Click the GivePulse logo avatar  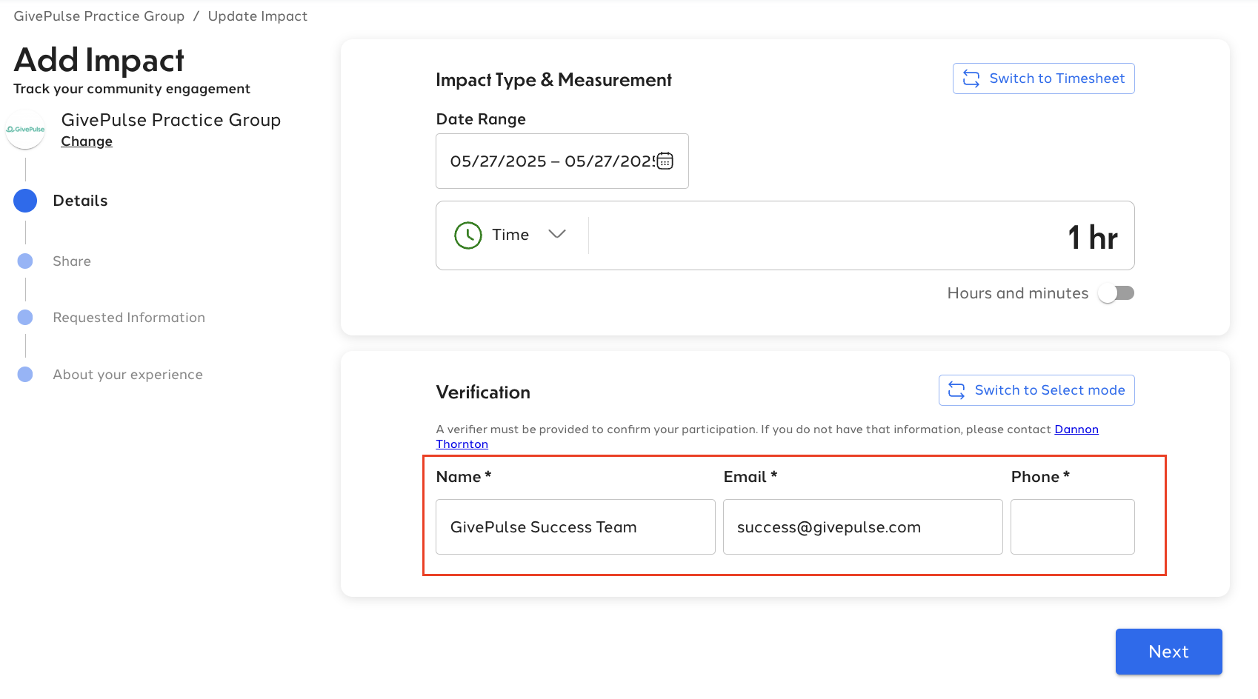tap(25, 130)
